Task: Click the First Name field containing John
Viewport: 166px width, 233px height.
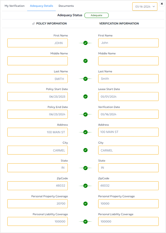Action: (128, 43)
